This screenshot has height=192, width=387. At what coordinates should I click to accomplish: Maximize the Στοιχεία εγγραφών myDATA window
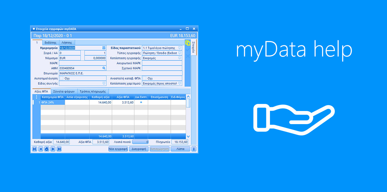coord(187,29)
